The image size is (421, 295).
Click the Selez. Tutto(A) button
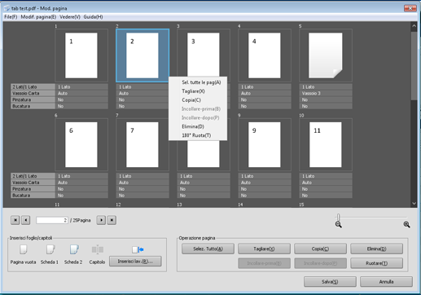coord(208,249)
